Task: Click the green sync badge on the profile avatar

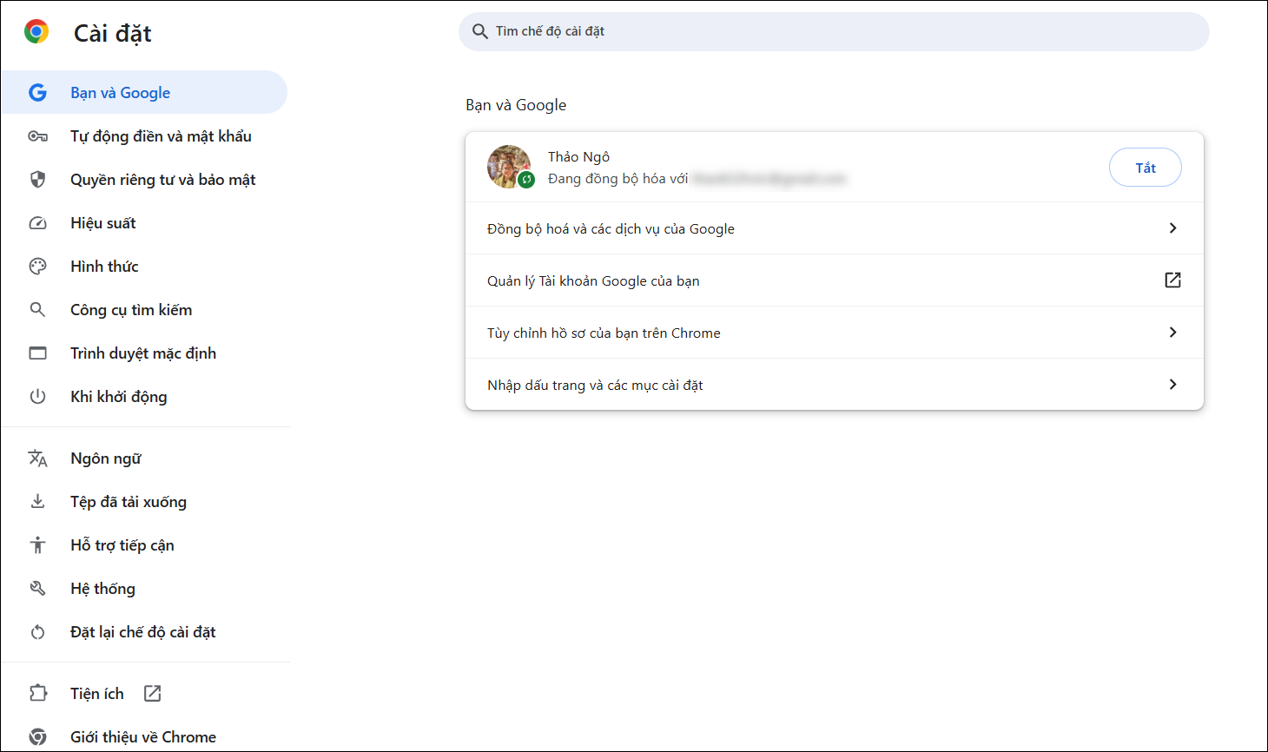Action: tap(526, 180)
